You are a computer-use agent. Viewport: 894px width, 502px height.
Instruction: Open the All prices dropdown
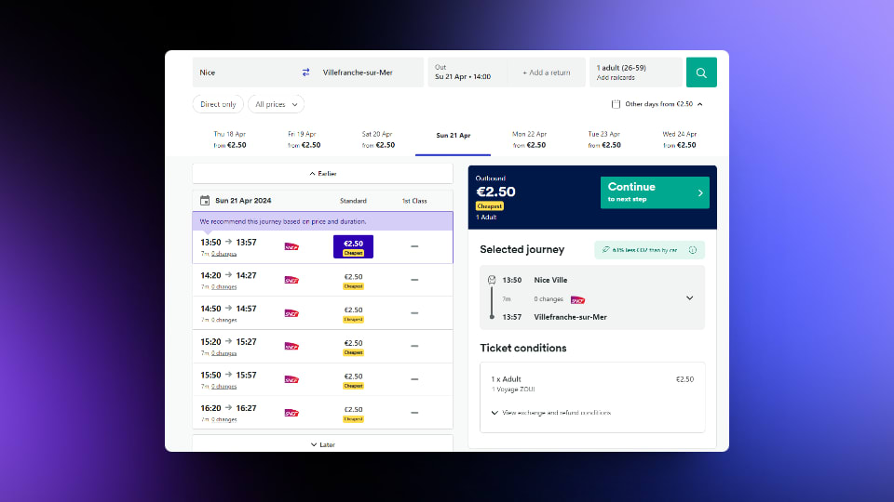(276, 104)
